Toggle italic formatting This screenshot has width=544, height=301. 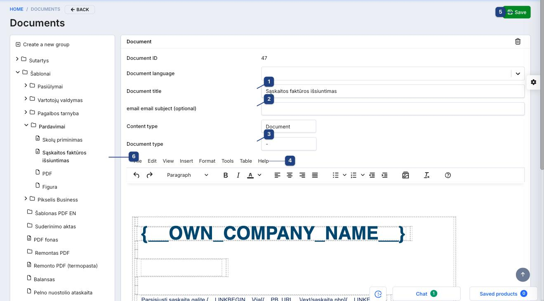[x=238, y=175]
